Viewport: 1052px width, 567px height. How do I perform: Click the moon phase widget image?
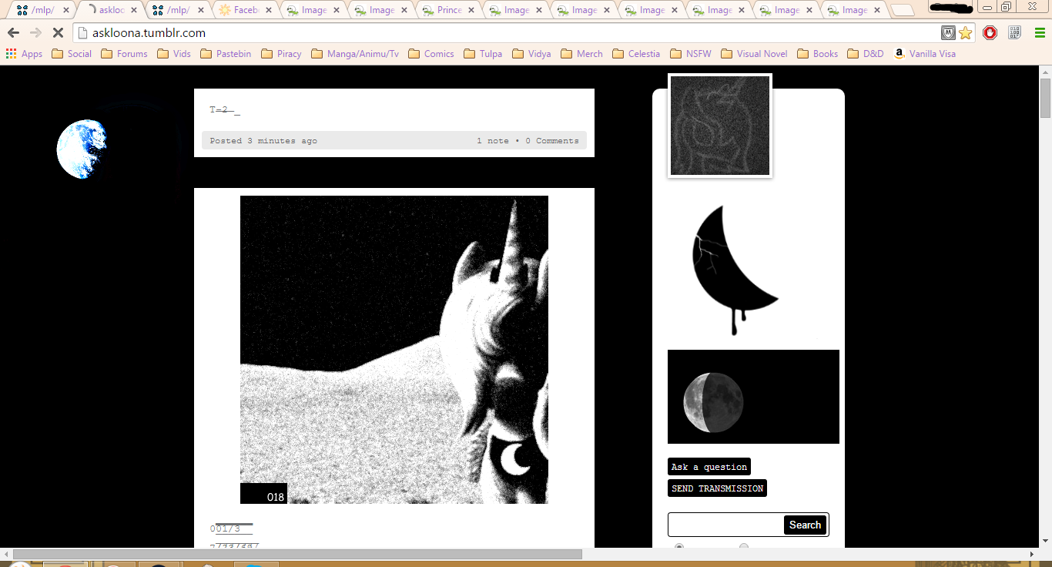pos(753,397)
